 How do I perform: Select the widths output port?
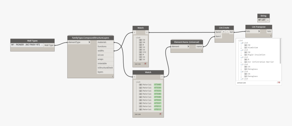(x=105, y=51)
